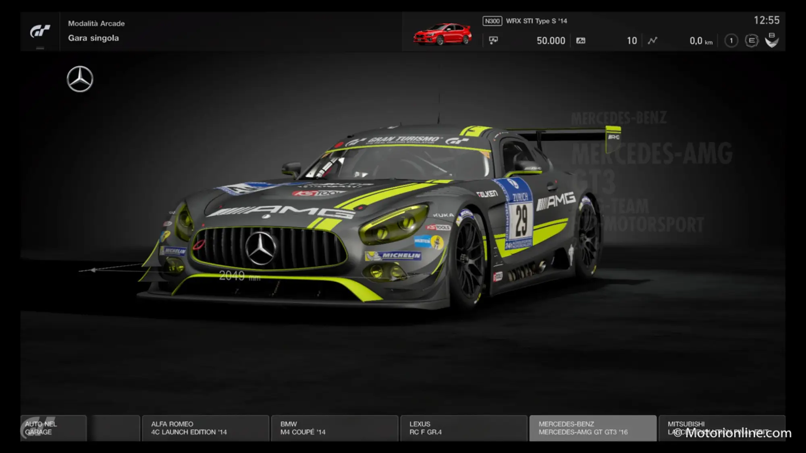Click the driver rating chevron badge icon
Viewport: 806px width, 453px height.
772,40
